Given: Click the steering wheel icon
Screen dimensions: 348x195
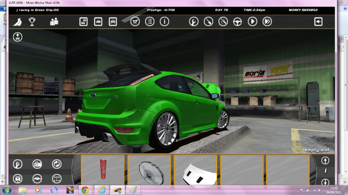Looking at the screenshot, I should coord(237,22).
